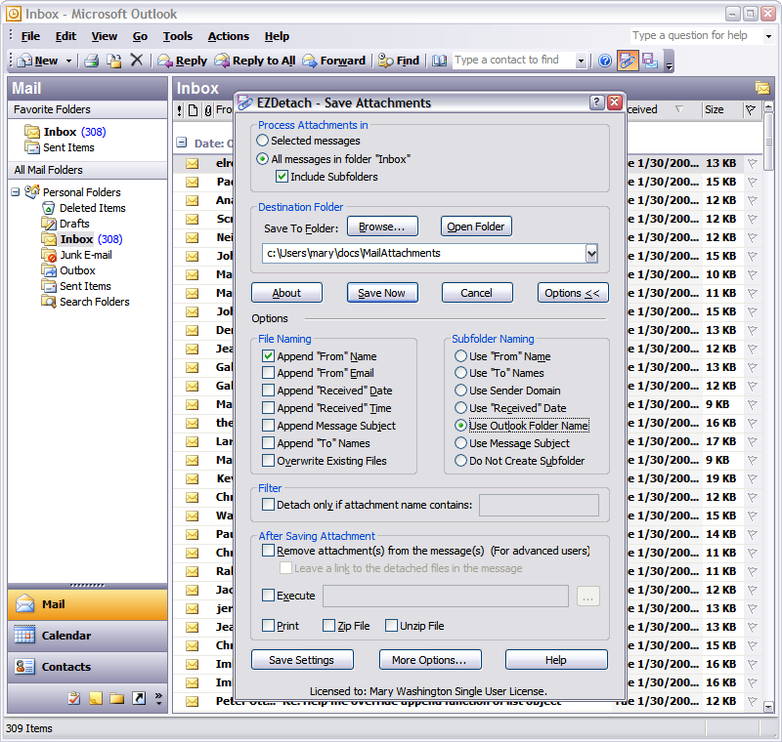
Task: Open the New button dropdown arrow
Action: [68, 61]
